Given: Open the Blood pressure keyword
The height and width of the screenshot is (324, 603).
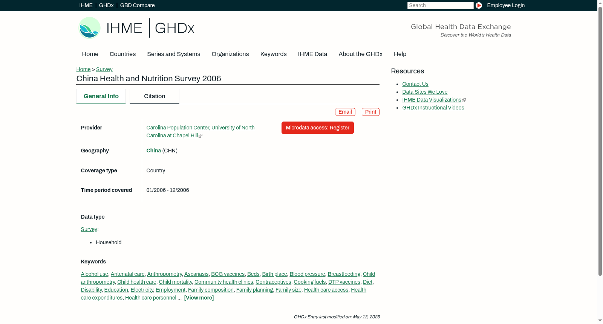Looking at the screenshot, I should (308, 274).
